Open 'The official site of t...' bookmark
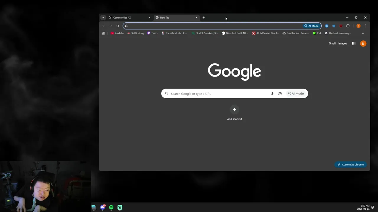The image size is (378, 212). pyautogui.click(x=174, y=33)
